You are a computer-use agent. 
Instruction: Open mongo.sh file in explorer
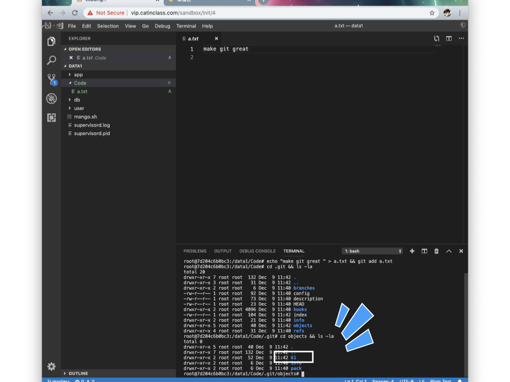click(85, 117)
